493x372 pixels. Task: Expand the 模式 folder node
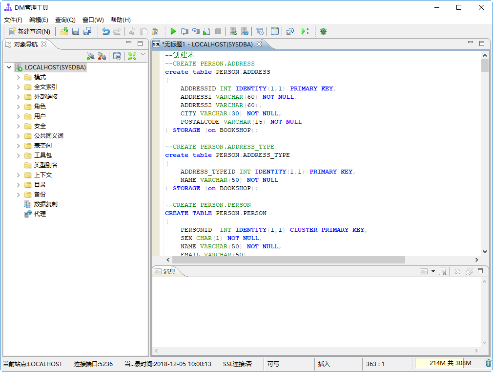pyautogui.click(x=18, y=77)
